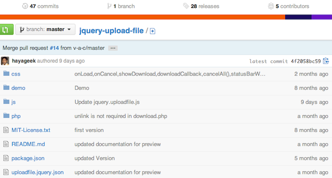View the 5 contributors page

coord(292,6)
